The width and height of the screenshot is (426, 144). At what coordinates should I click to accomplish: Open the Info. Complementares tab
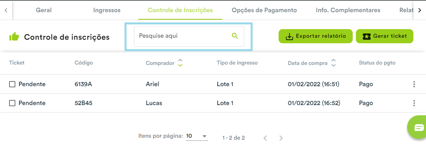point(348,10)
